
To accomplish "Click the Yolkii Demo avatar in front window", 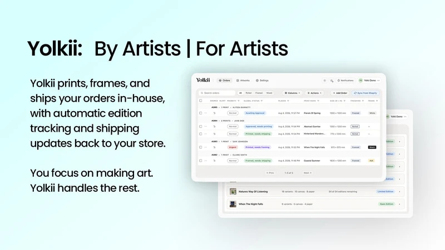I will pyautogui.click(x=360, y=81).
